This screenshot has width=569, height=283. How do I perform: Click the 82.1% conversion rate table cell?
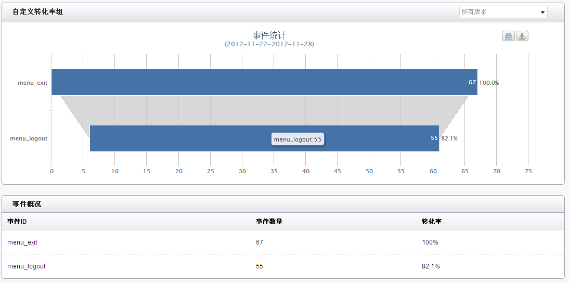(x=431, y=266)
